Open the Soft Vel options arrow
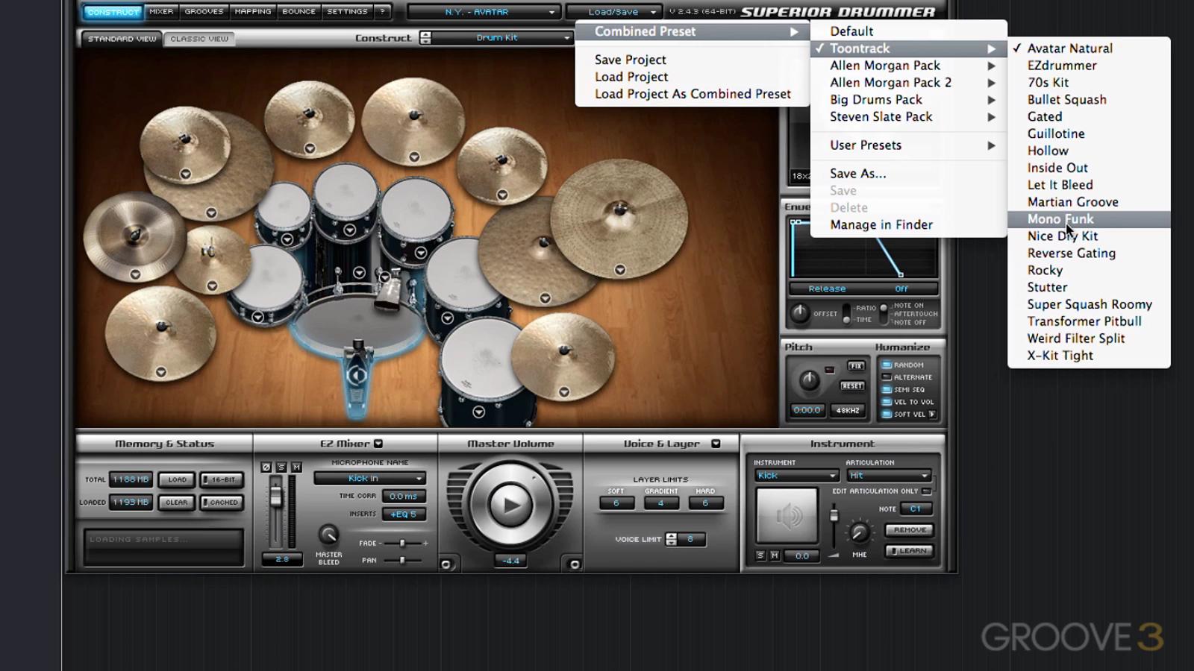This screenshot has height=671, width=1194. (932, 414)
